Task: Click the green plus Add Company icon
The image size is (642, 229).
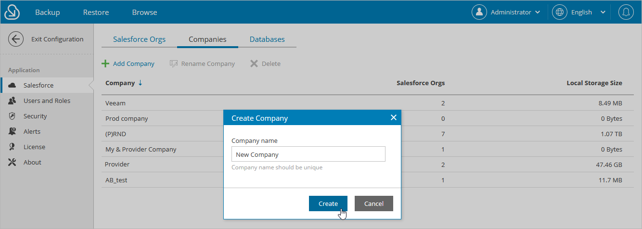Action: tap(105, 64)
